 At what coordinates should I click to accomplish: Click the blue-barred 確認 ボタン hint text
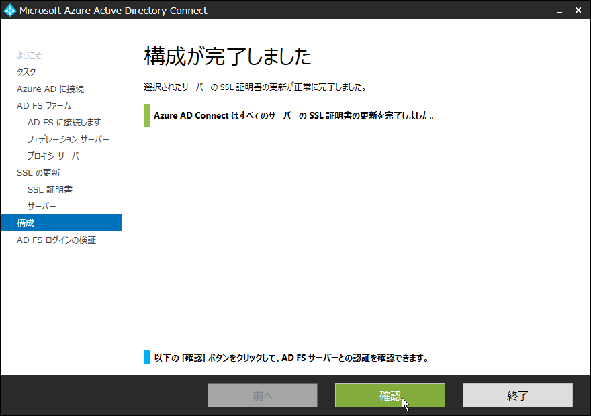(x=291, y=358)
